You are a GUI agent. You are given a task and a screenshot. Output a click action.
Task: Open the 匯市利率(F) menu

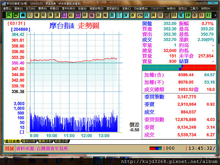[69, 9]
